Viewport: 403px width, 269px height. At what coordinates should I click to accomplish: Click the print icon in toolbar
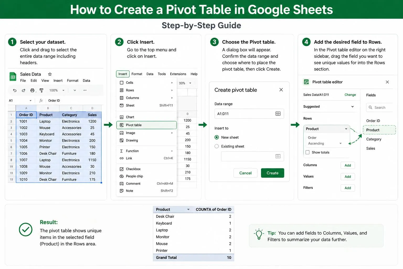coord(32,90)
